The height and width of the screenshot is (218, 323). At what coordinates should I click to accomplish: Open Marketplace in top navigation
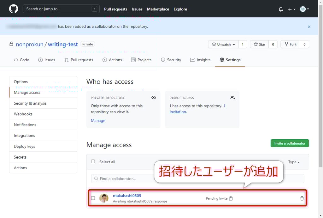[158, 9]
